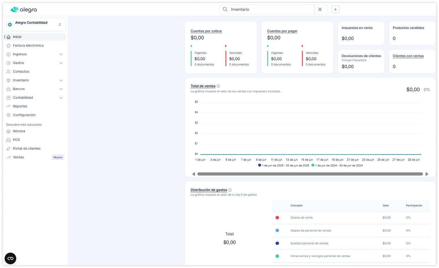Click the chart scroll left arrow

click(x=194, y=174)
